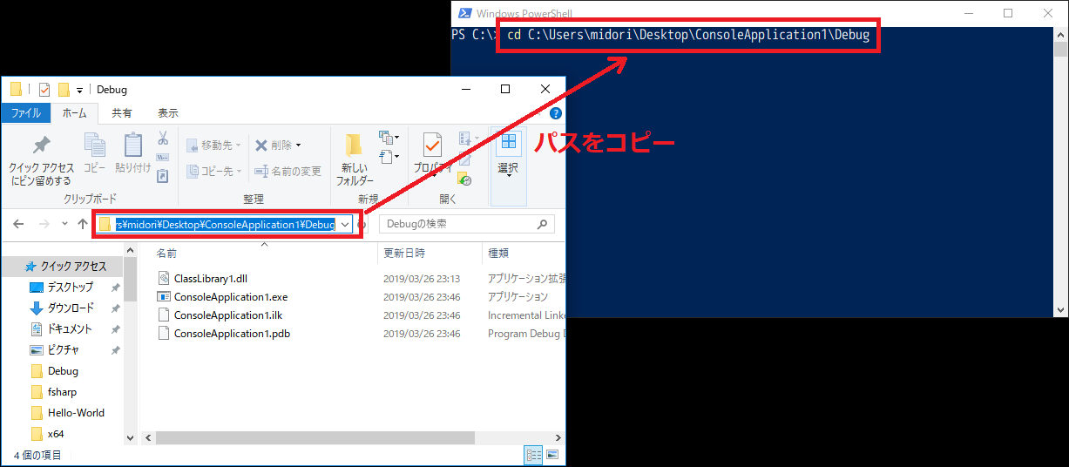Click the ClassLibrary1.dll file icon
The height and width of the screenshot is (467, 1069).
point(164,279)
